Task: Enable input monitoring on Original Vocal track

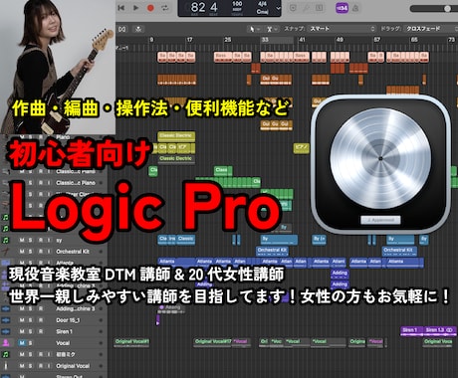Action: pos(49,366)
